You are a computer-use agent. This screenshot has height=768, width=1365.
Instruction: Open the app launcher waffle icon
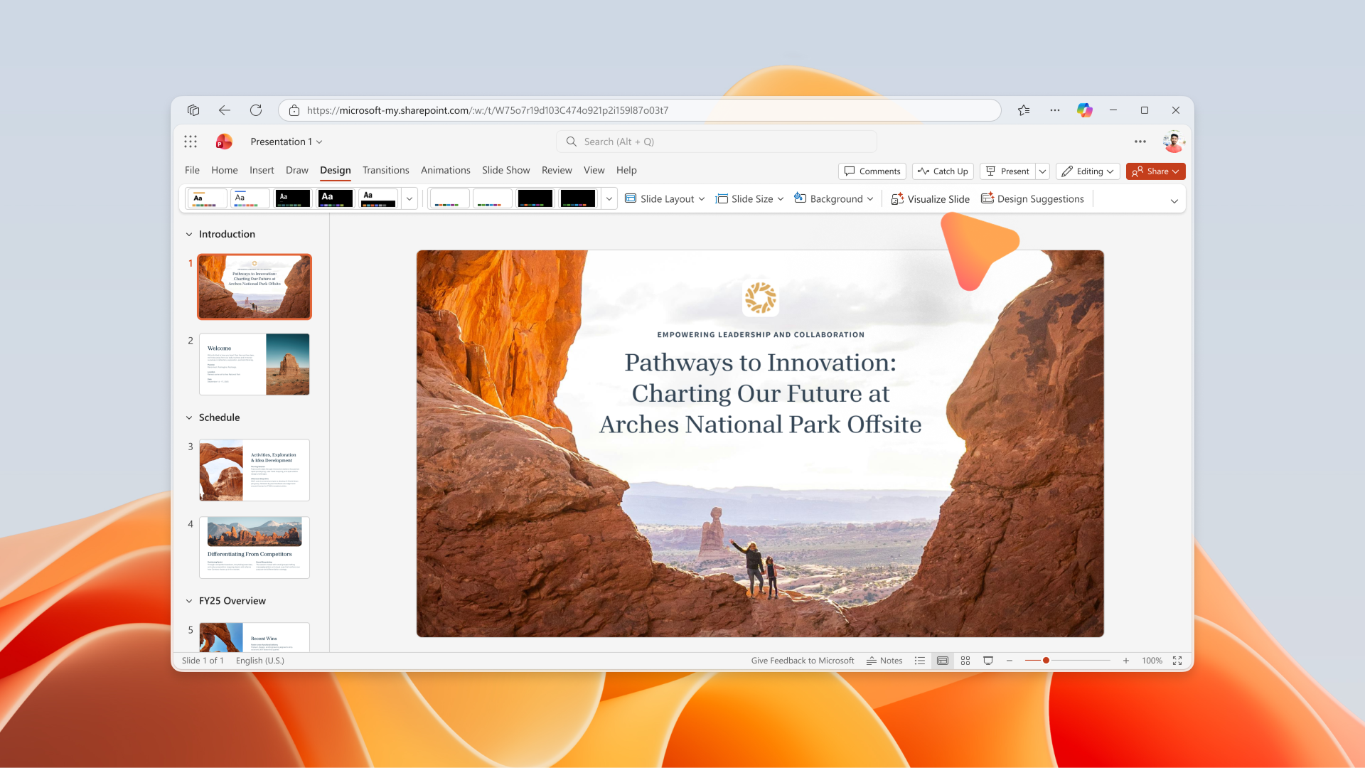click(191, 142)
